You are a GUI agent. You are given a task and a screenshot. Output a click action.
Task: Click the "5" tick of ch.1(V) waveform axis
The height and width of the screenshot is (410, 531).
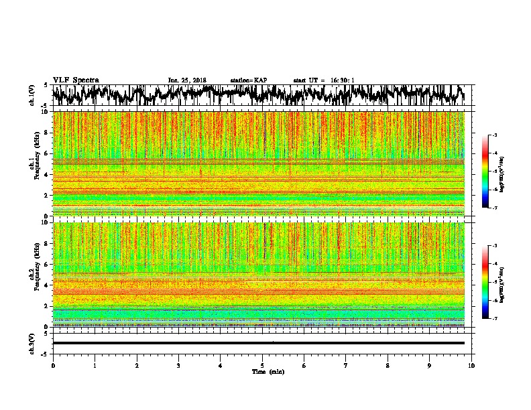click(46, 85)
